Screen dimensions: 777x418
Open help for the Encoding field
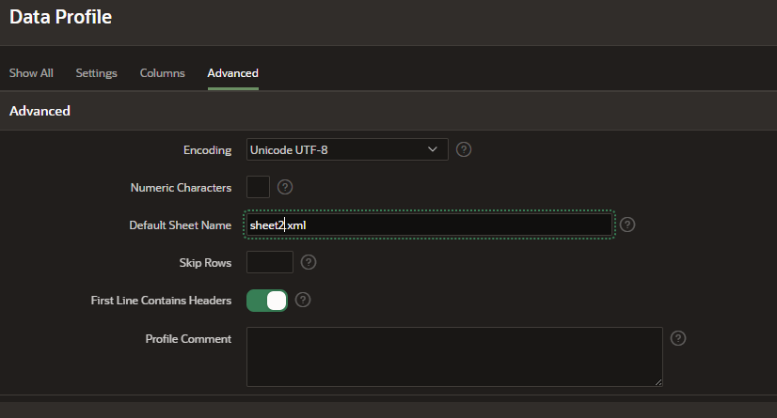pos(464,149)
